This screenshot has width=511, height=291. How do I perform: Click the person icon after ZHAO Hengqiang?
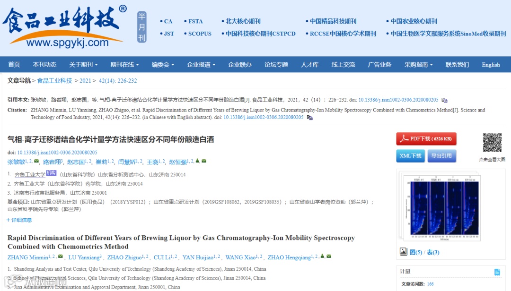pos(322,256)
